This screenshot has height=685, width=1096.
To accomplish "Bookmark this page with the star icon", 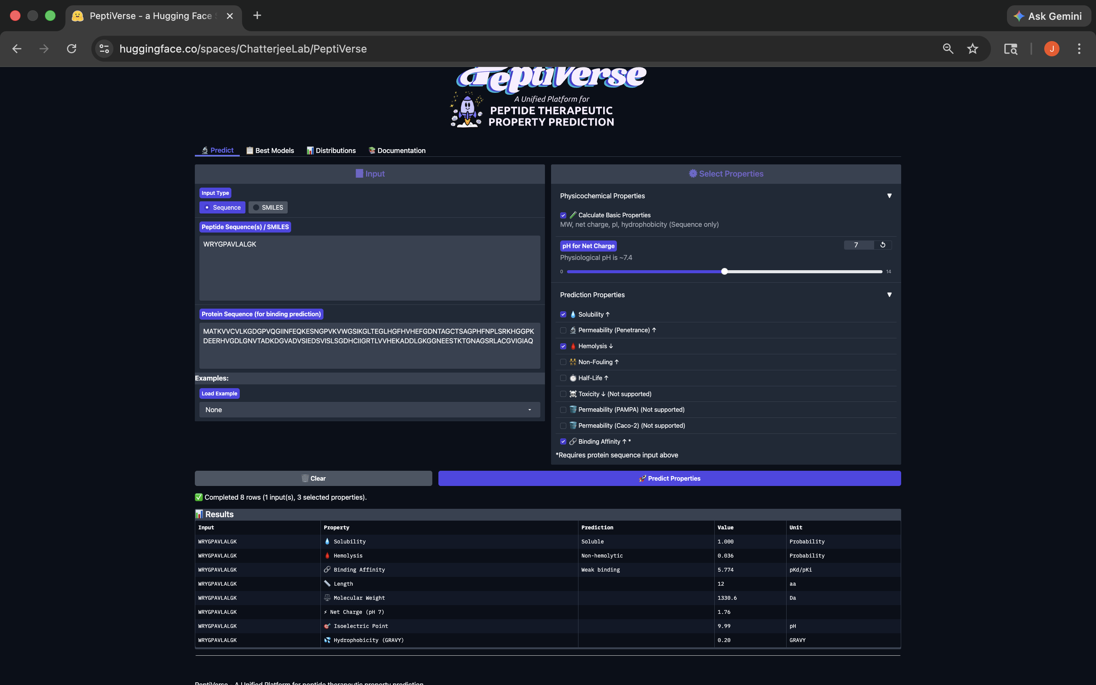I will coord(973,49).
